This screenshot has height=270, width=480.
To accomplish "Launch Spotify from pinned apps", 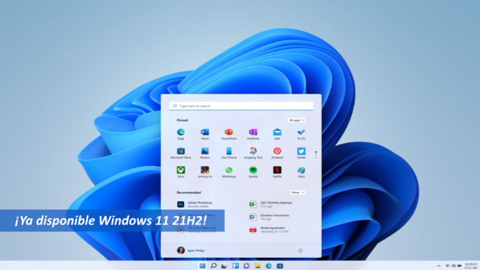I will 253,170.
